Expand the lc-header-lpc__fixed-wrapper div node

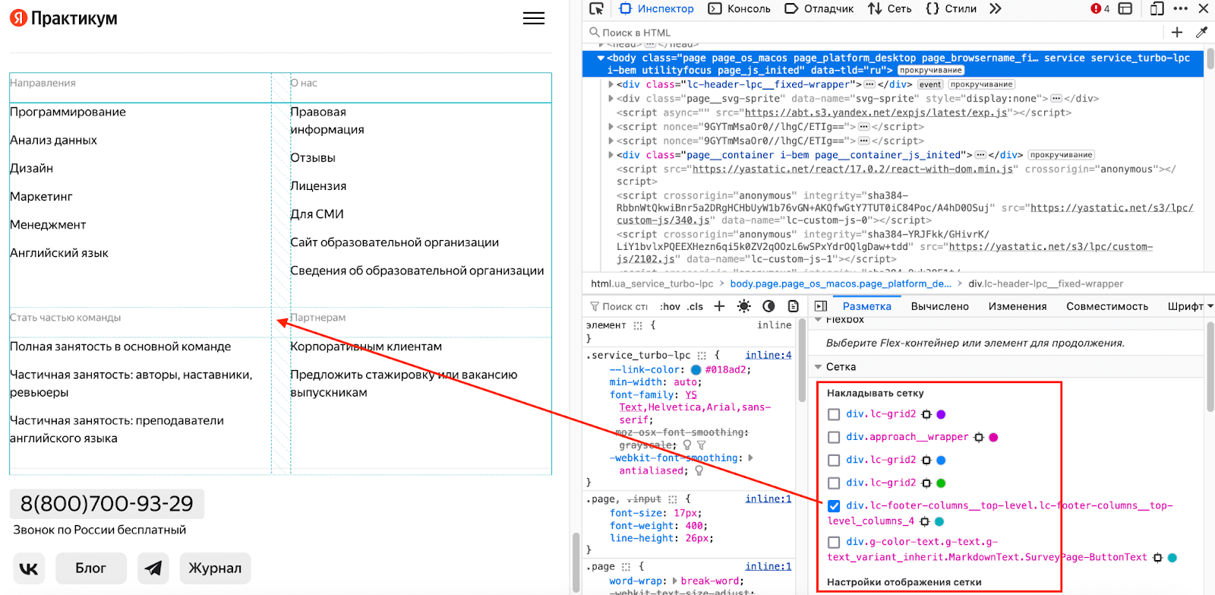611,84
